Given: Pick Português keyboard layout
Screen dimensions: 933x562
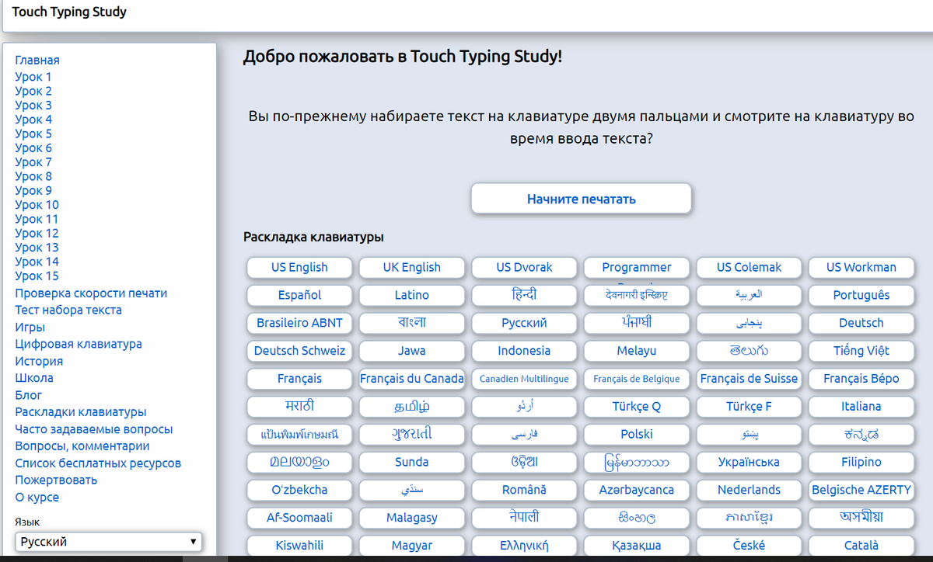Looking at the screenshot, I should 861,295.
